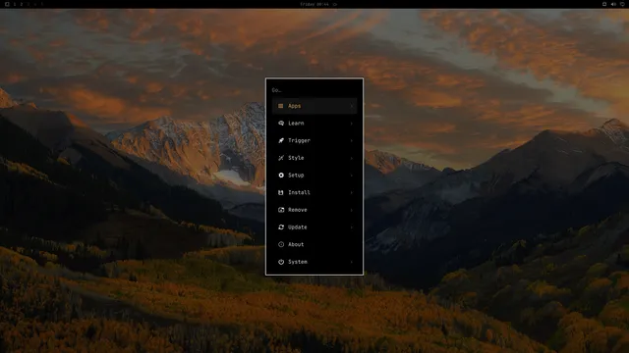The height and width of the screenshot is (353, 629).
Task: Expand the Apps submenu chevron
Action: tap(352, 106)
